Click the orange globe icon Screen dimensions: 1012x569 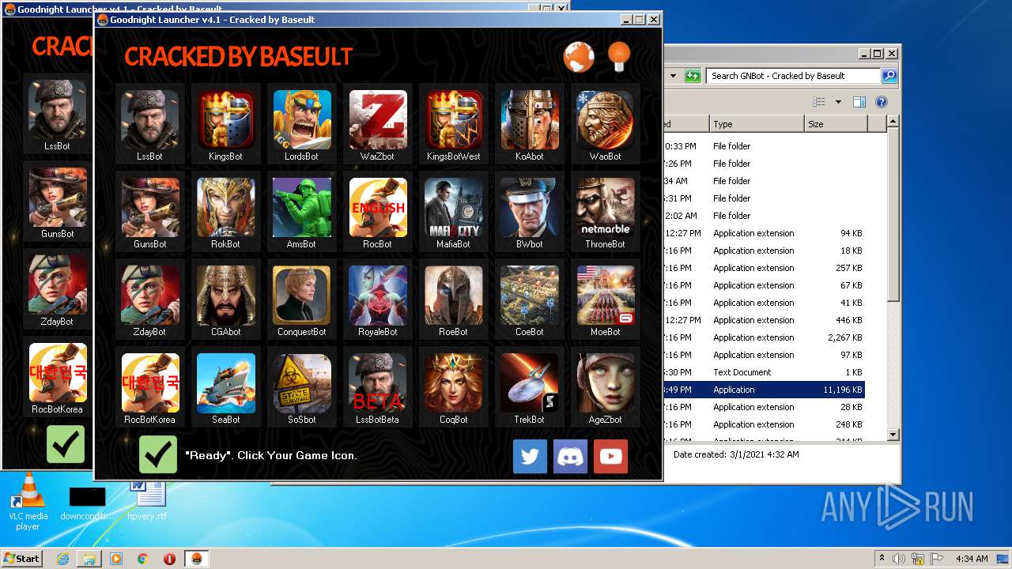[579, 56]
